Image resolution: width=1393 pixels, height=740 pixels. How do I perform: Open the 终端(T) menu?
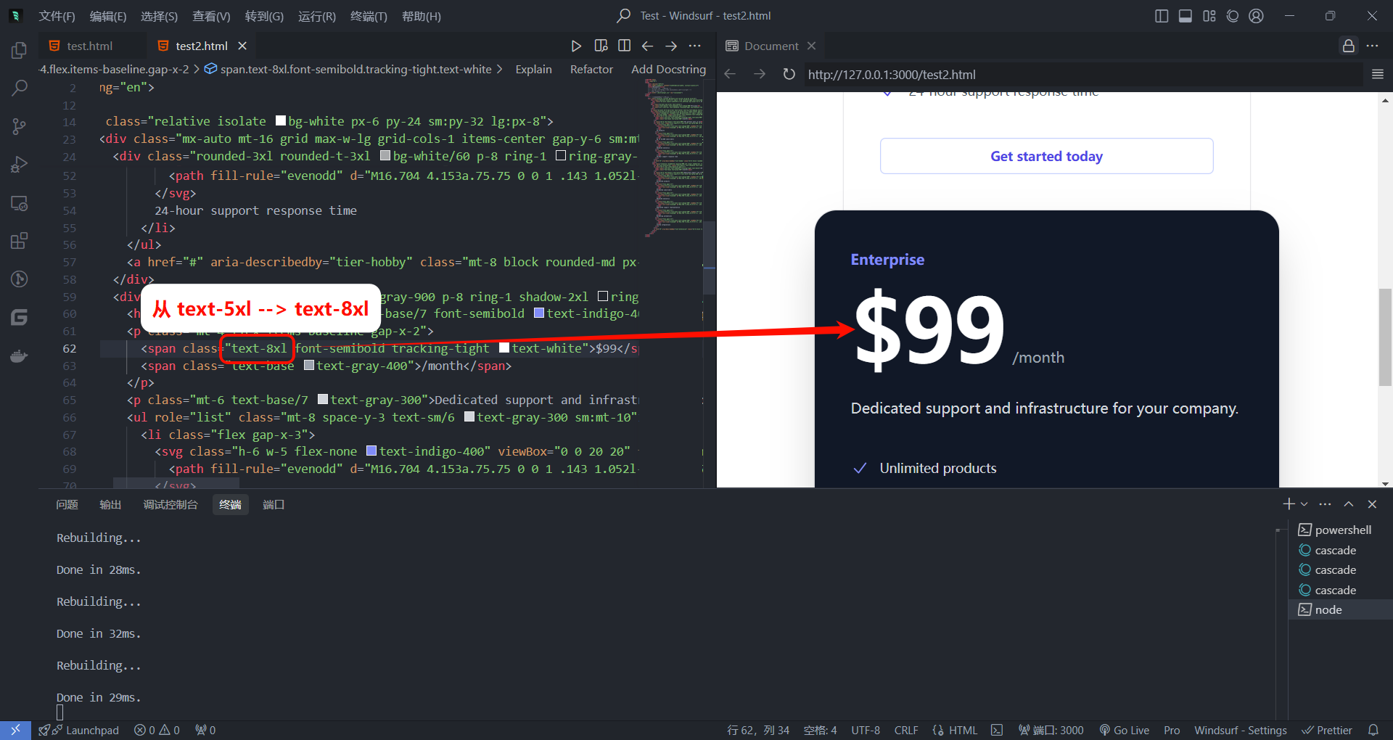[369, 16]
